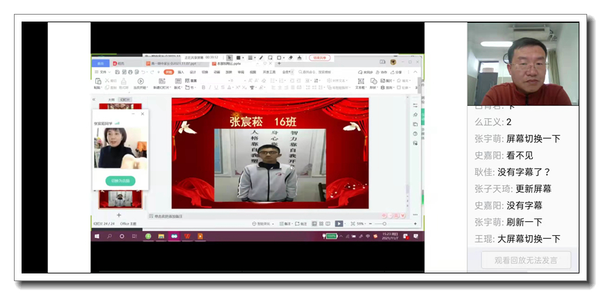Click the red 结束共享 end sharing button
The height and width of the screenshot is (295, 601).
click(320, 58)
